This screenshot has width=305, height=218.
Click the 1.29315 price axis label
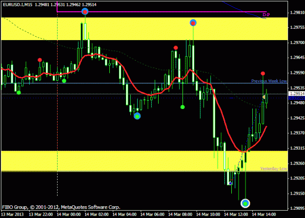[x=297, y=148]
